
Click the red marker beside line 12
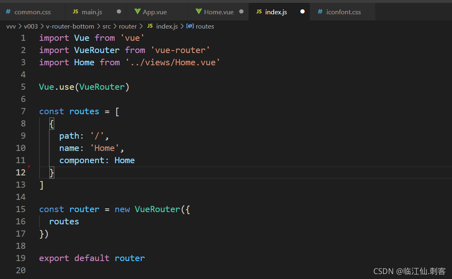click(x=29, y=166)
